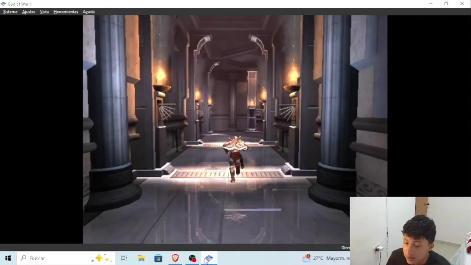Open Brave browser from taskbar

click(175, 258)
